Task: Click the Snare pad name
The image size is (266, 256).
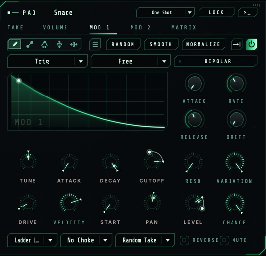Action: tap(63, 12)
